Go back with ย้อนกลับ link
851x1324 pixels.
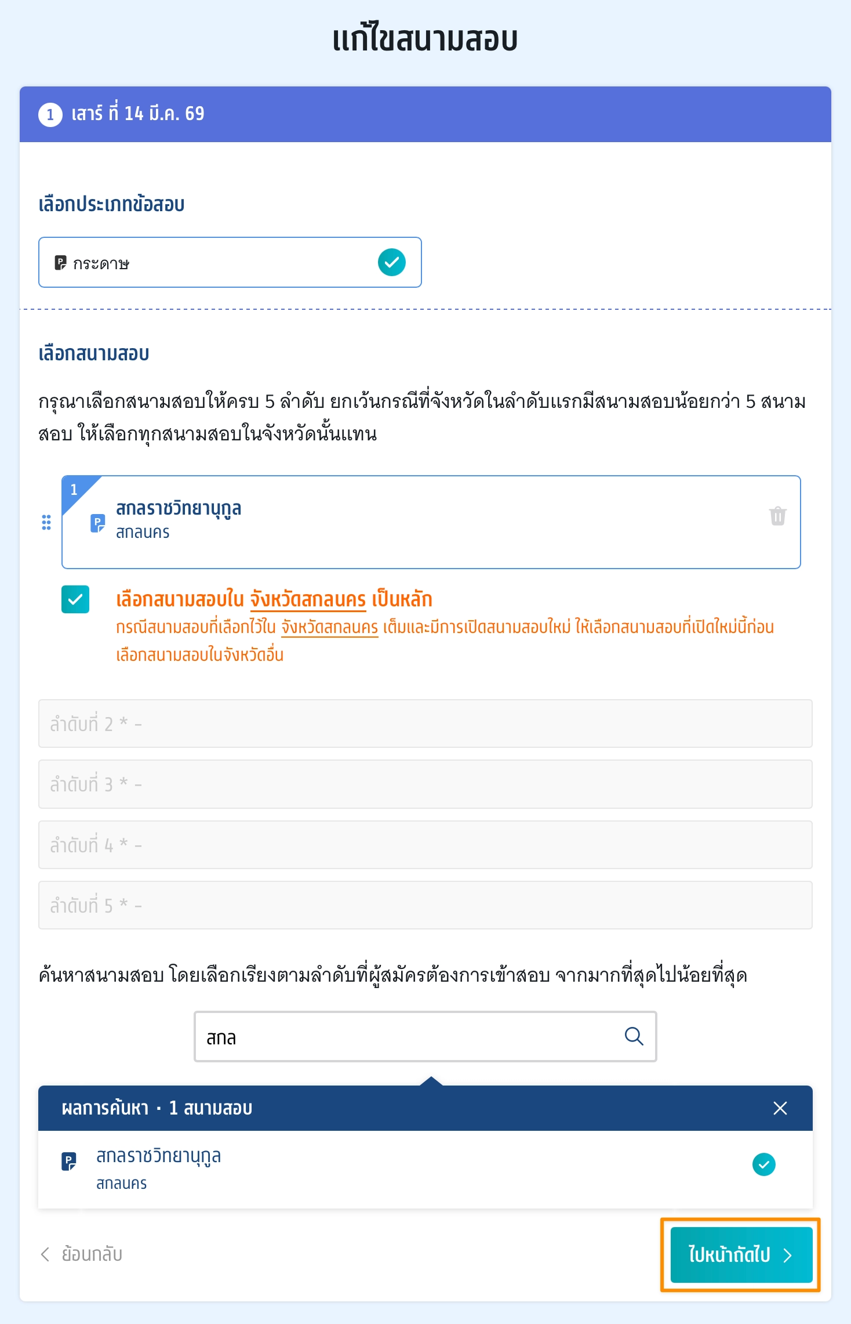coord(81,1254)
